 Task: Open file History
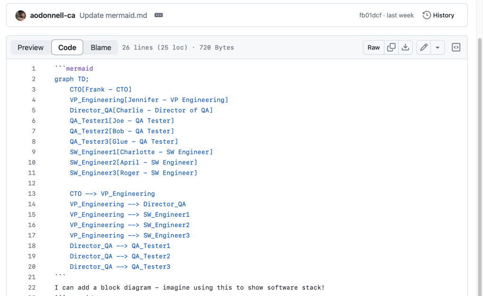coord(438,15)
